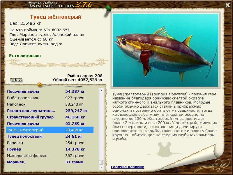The height and width of the screenshot is (175, 233).
Task: Click the 'Оценивается с: 60 кг' line
Action: pos(31,39)
